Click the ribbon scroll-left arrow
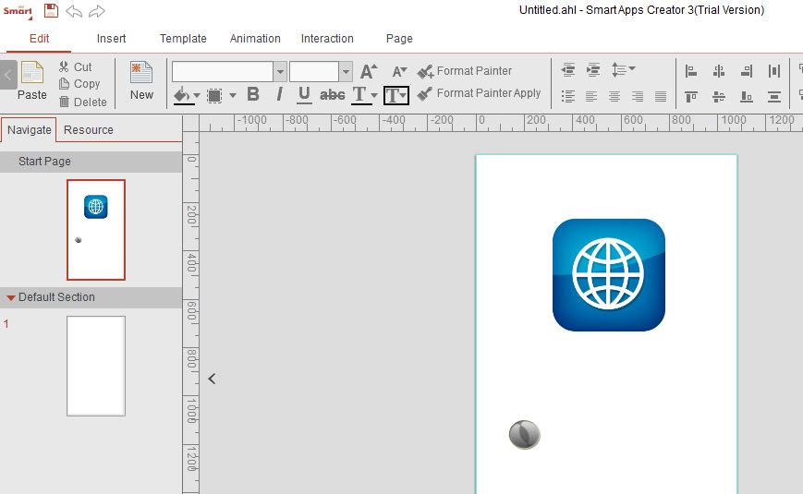The height and width of the screenshot is (494, 803). tap(8, 75)
